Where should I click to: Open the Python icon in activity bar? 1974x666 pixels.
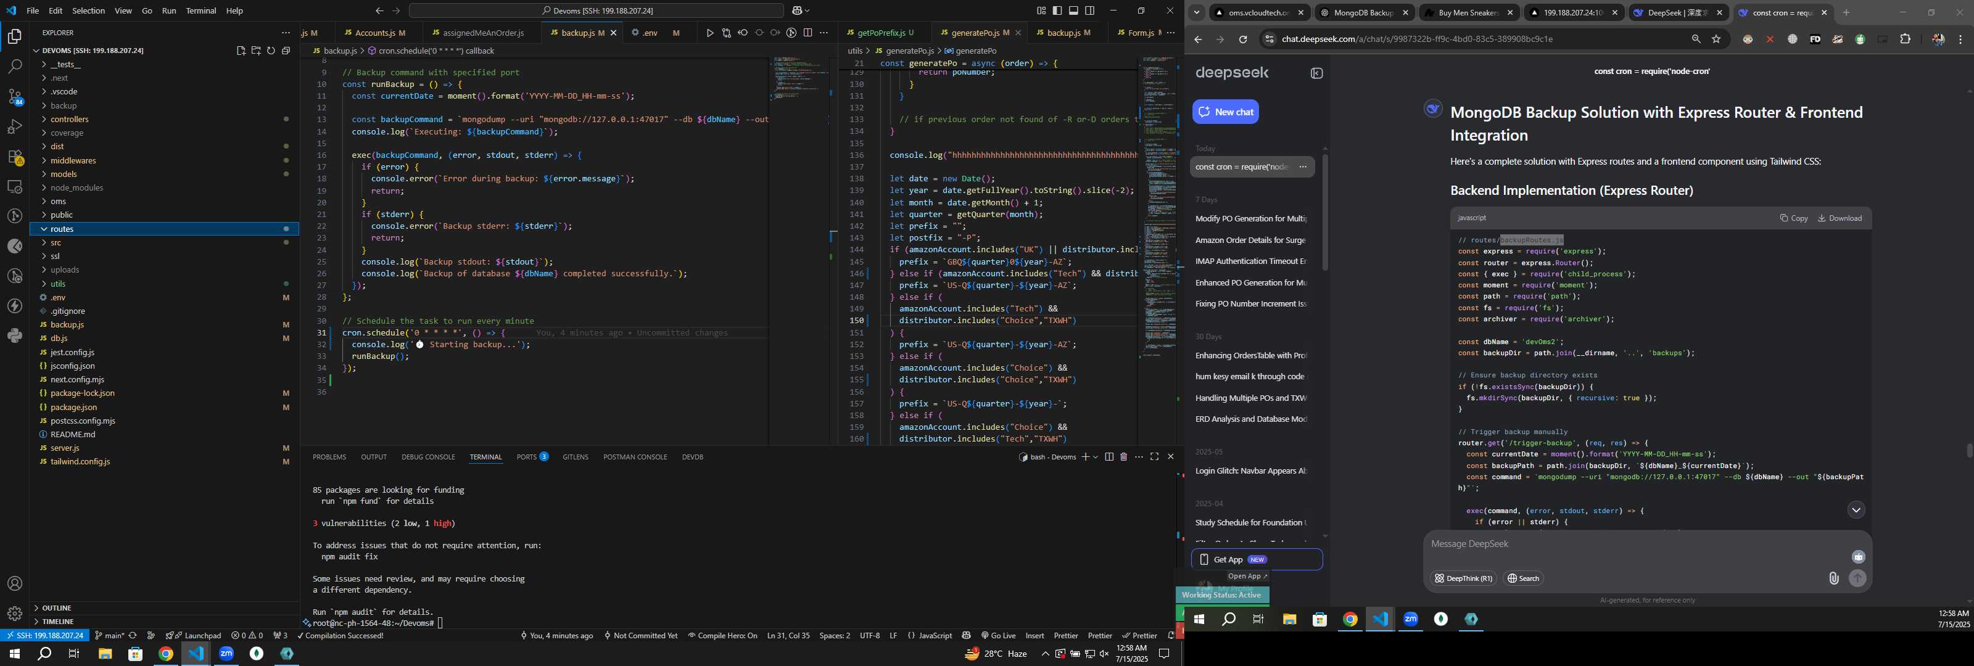pyautogui.click(x=15, y=335)
